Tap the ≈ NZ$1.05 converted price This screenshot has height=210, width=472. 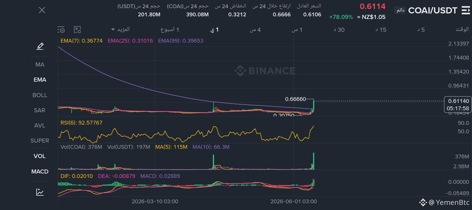(x=371, y=17)
